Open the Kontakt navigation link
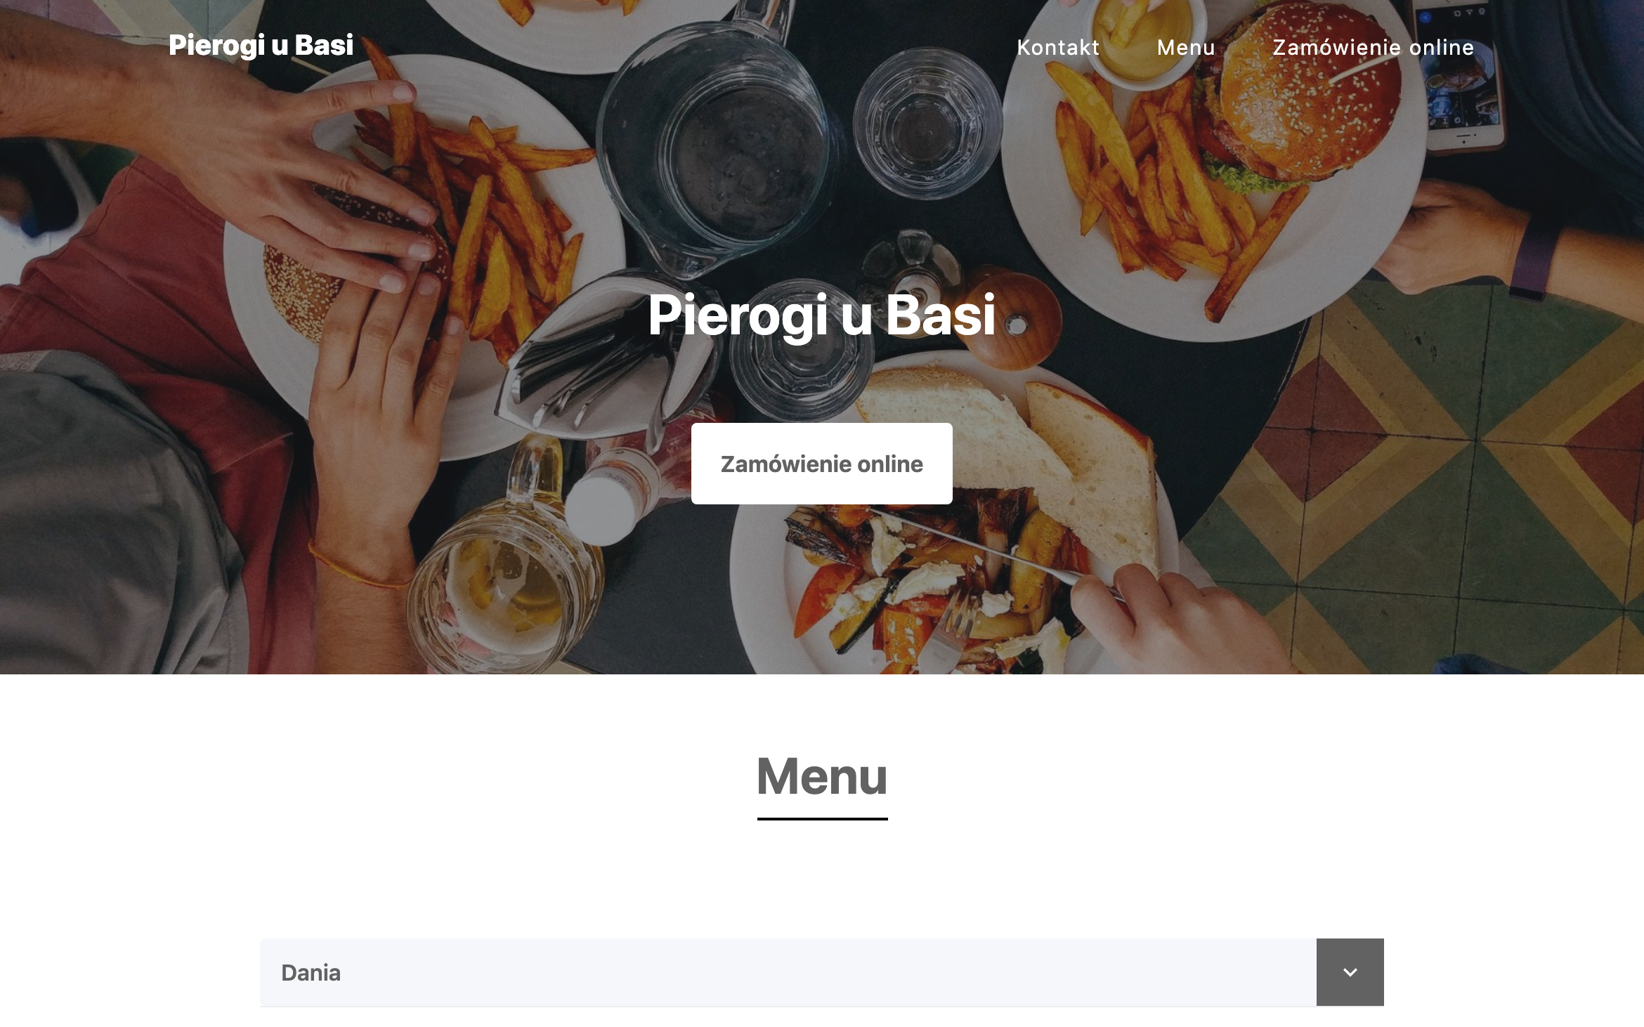The image size is (1644, 1027). pyautogui.click(x=1058, y=47)
